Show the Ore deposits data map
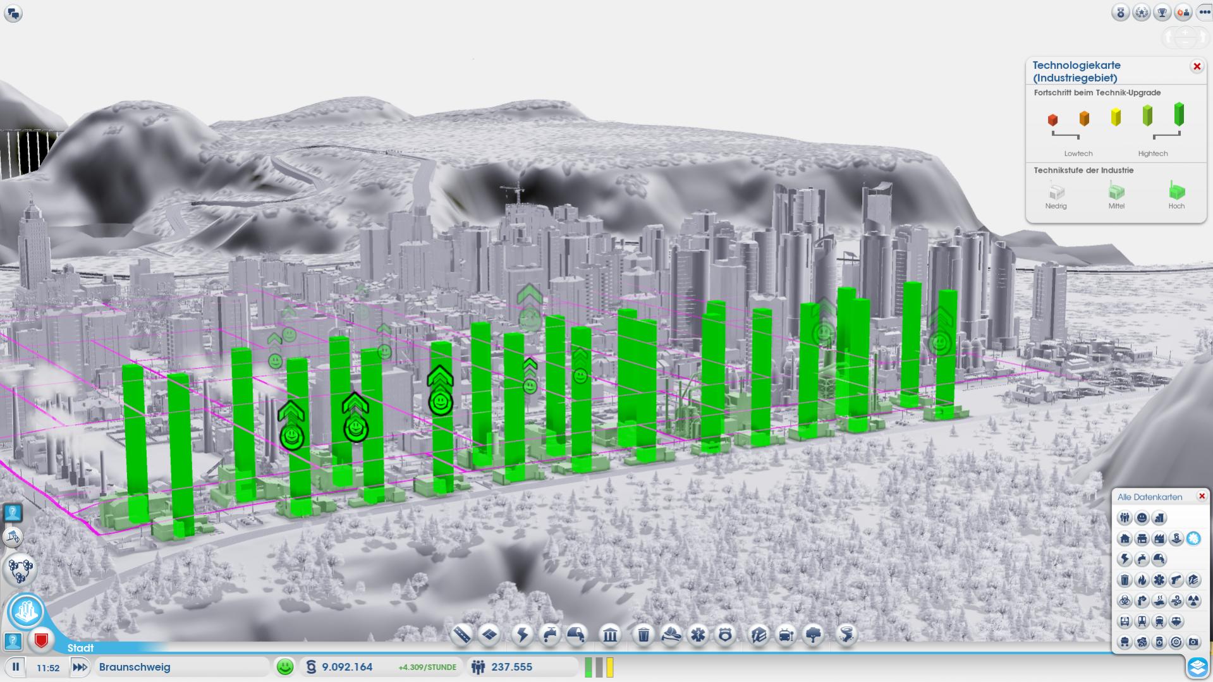The image size is (1213, 682). pos(1142,643)
